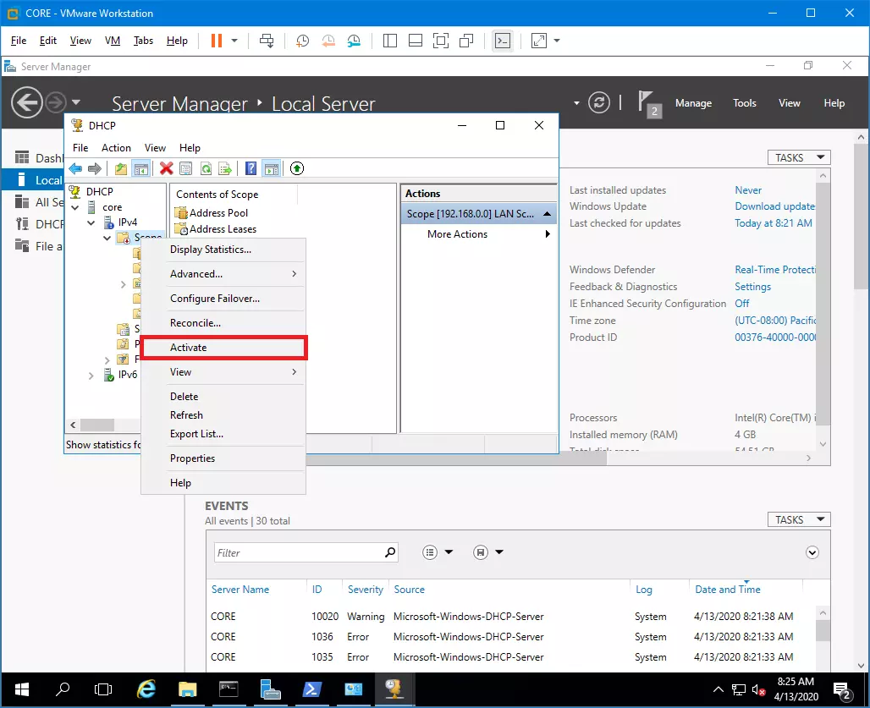Open the Tools menu in Server Manager
This screenshot has height=708, width=870.
[745, 103]
